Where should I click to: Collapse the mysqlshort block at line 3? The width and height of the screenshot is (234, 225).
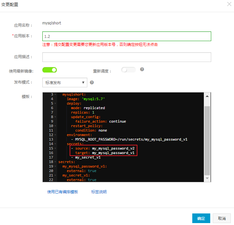[x=55, y=94]
